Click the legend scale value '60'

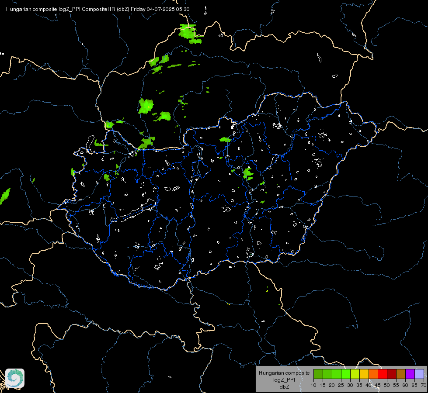(405, 385)
